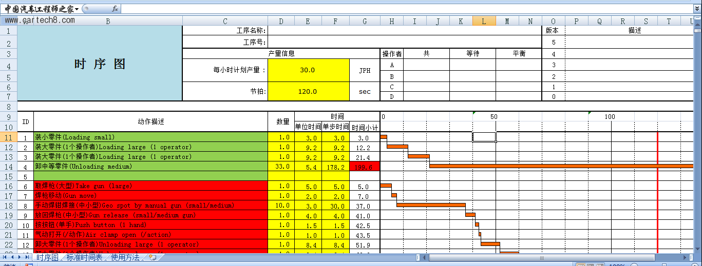
Task: Select column C header
Action: pyautogui.click(x=225, y=21)
